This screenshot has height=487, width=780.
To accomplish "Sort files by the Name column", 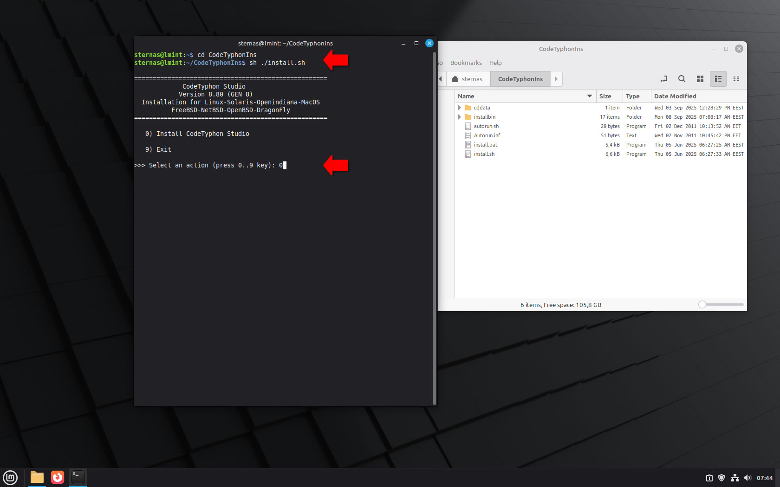I will tap(525, 96).
